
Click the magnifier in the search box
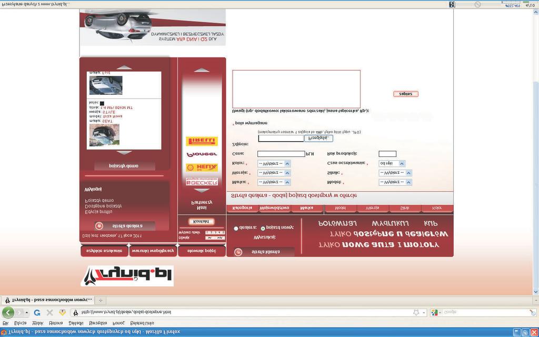coord(532,313)
